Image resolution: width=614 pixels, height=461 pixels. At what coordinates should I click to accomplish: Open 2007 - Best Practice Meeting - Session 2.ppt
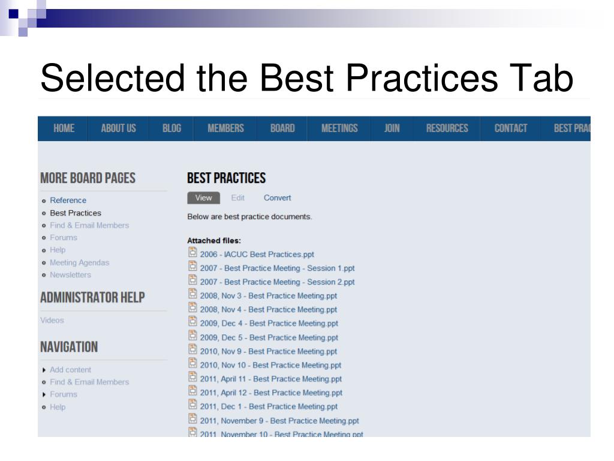(x=277, y=282)
